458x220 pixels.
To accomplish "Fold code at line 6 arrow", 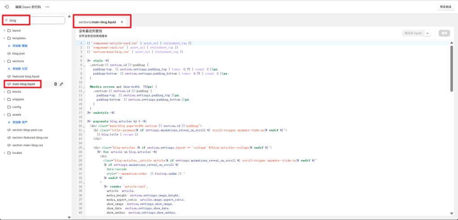I will click(x=84, y=65).
